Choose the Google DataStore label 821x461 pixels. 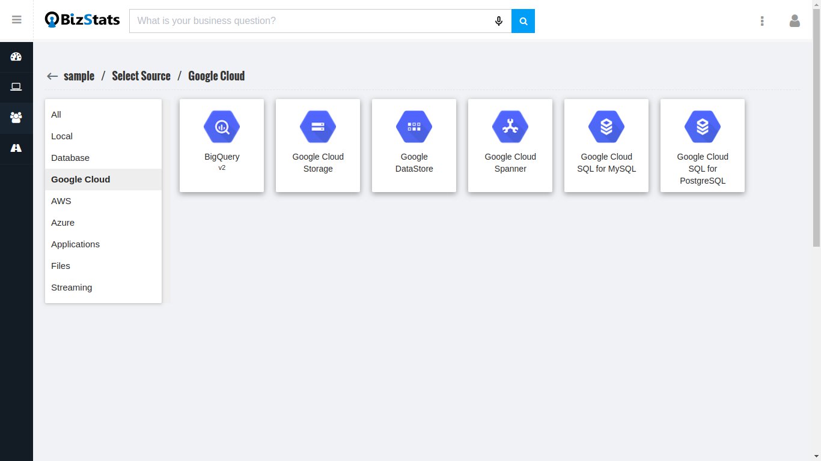(414, 163)
